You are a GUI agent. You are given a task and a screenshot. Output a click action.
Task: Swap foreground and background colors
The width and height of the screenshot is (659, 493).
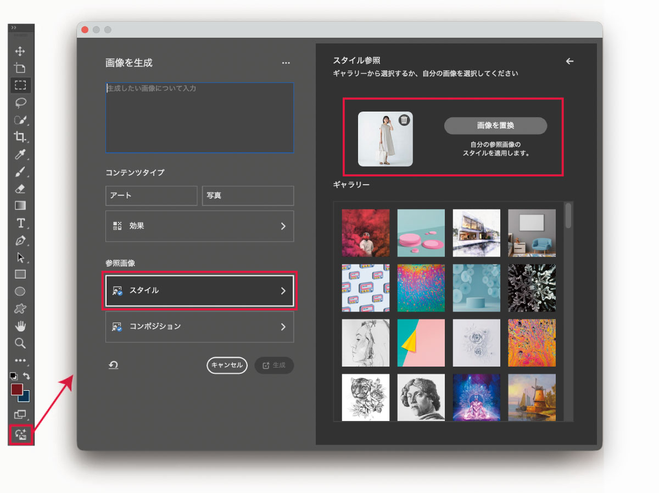(26, 376)
